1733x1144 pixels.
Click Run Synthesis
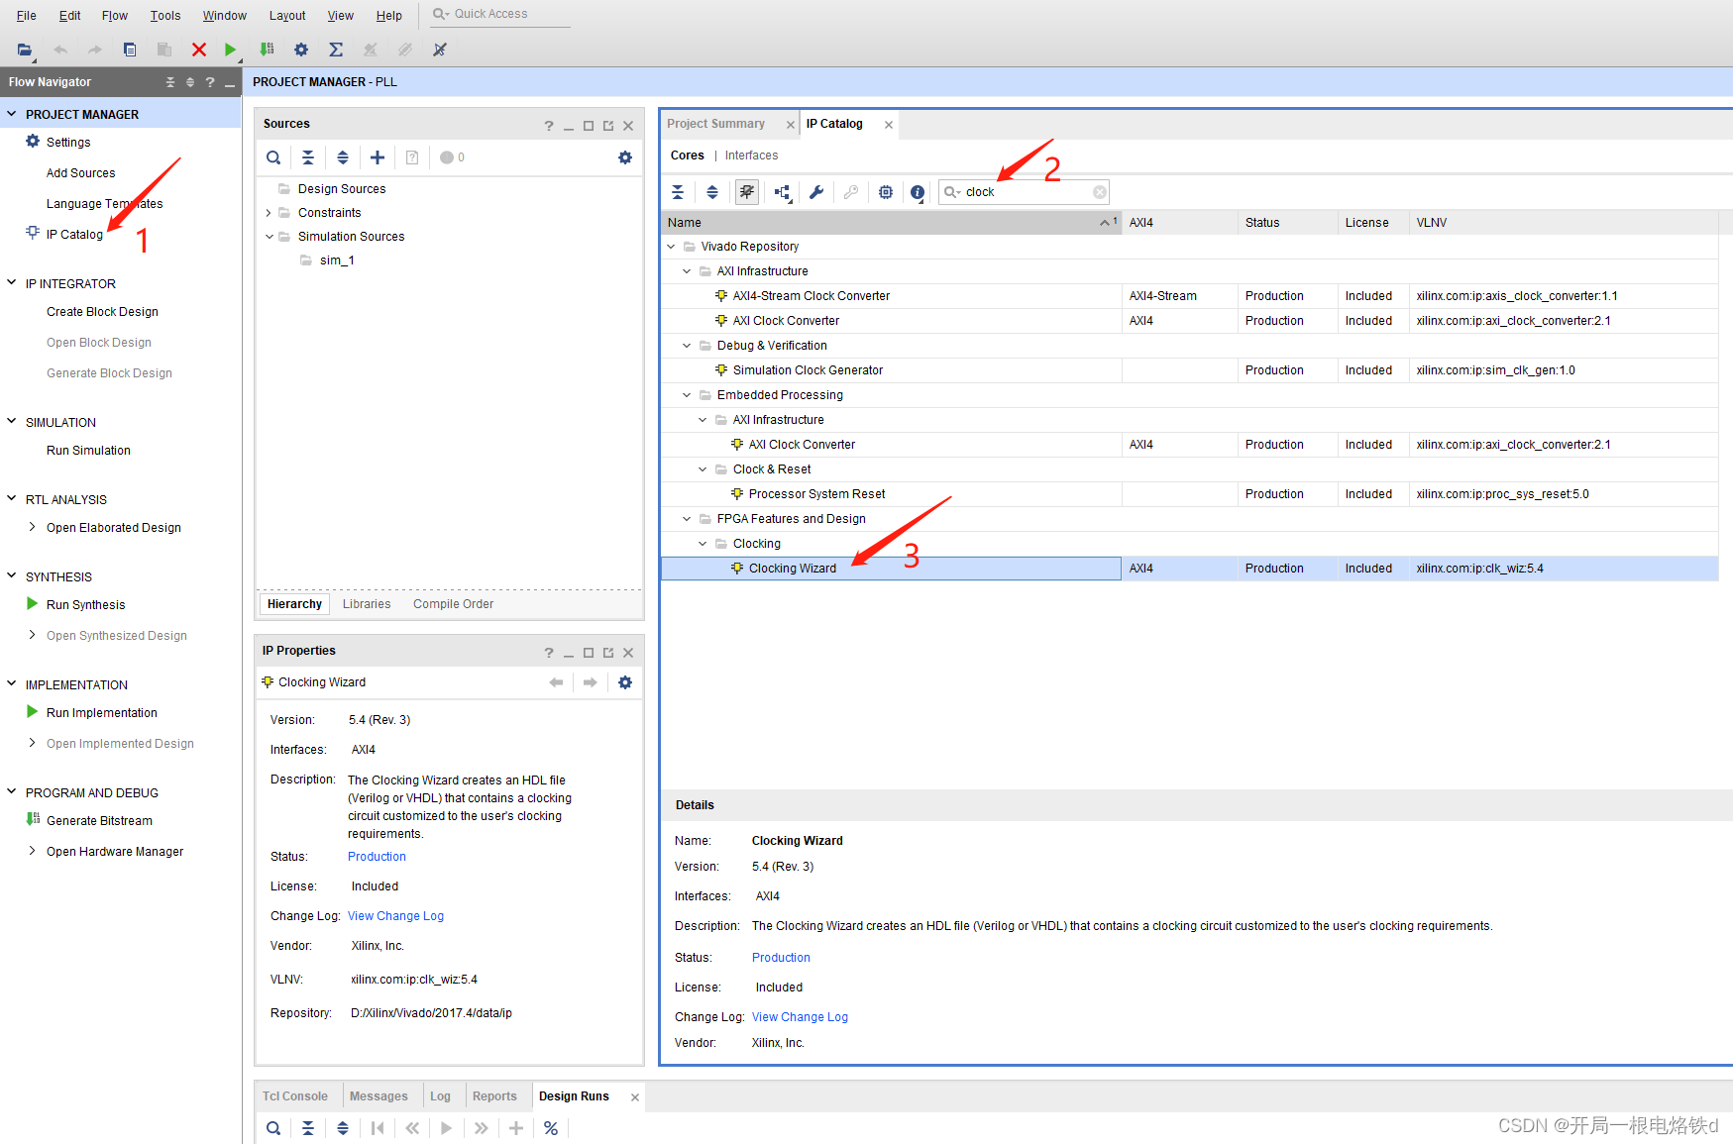tap(85, 605)
